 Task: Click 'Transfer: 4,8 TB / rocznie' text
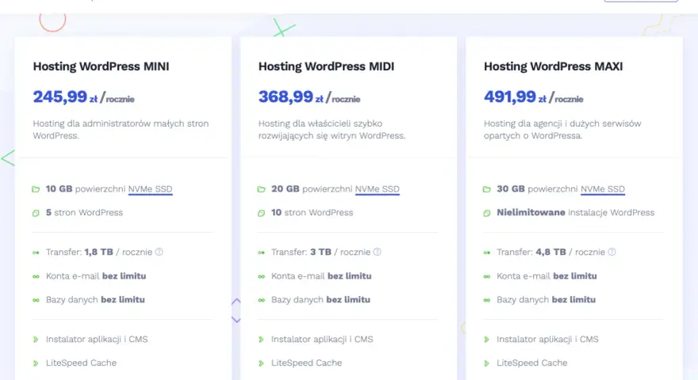point(550,252)
